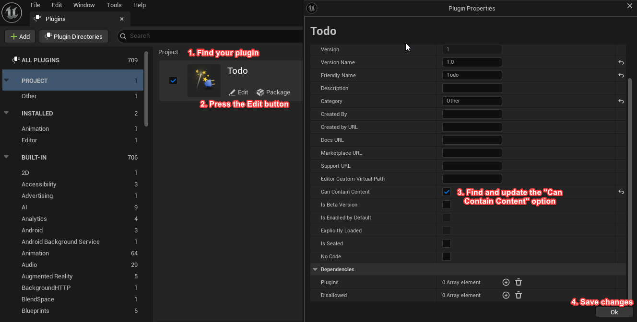
Task: Click the Docs URL input field
Action: [x=472, y=140]
